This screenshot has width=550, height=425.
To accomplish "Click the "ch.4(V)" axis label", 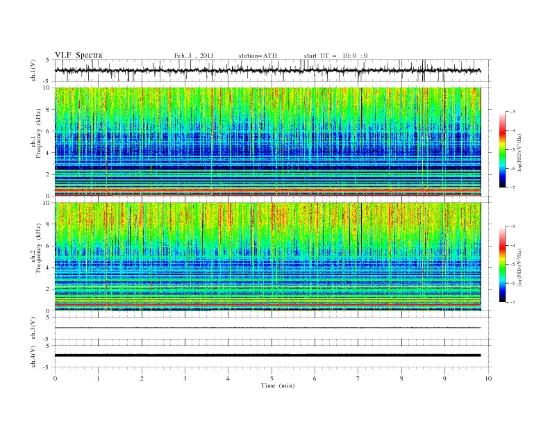I will click(33, 356).
